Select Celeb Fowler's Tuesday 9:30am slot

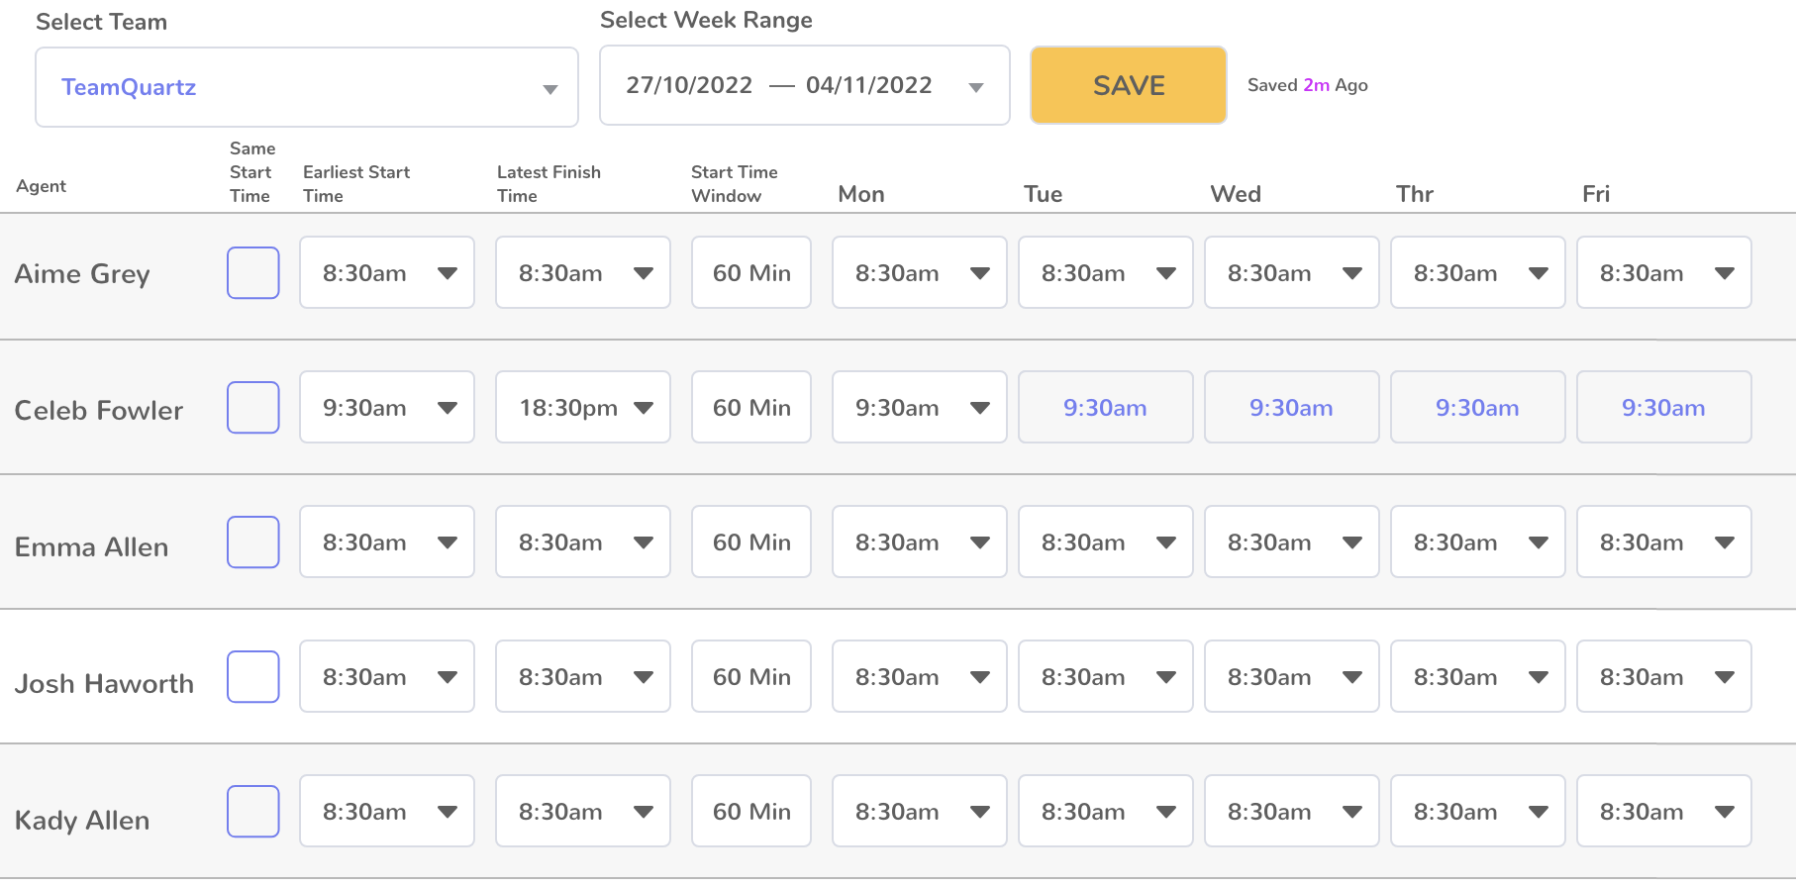[x=1105, y=408]
